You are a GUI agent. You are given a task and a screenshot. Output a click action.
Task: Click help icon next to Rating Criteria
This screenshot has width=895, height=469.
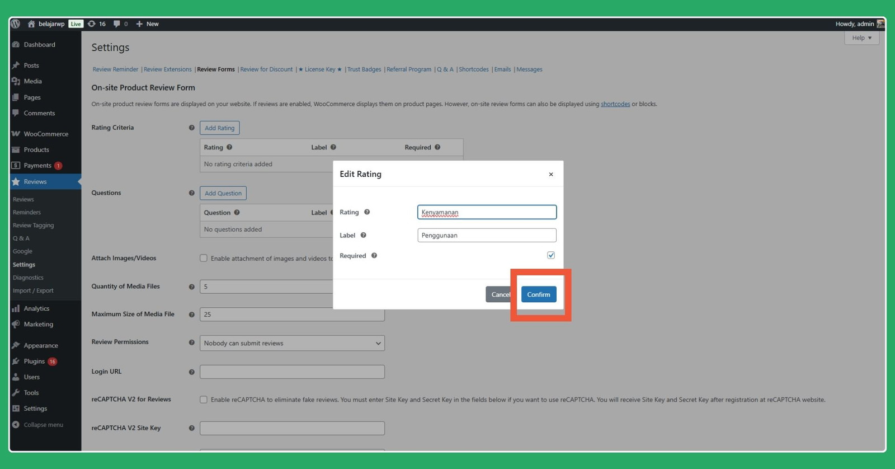[191, 128]
